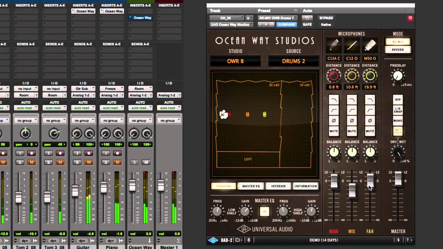This screenshot has height=249, width=443.
Task: Mute the Piano track
Action: 117,162
